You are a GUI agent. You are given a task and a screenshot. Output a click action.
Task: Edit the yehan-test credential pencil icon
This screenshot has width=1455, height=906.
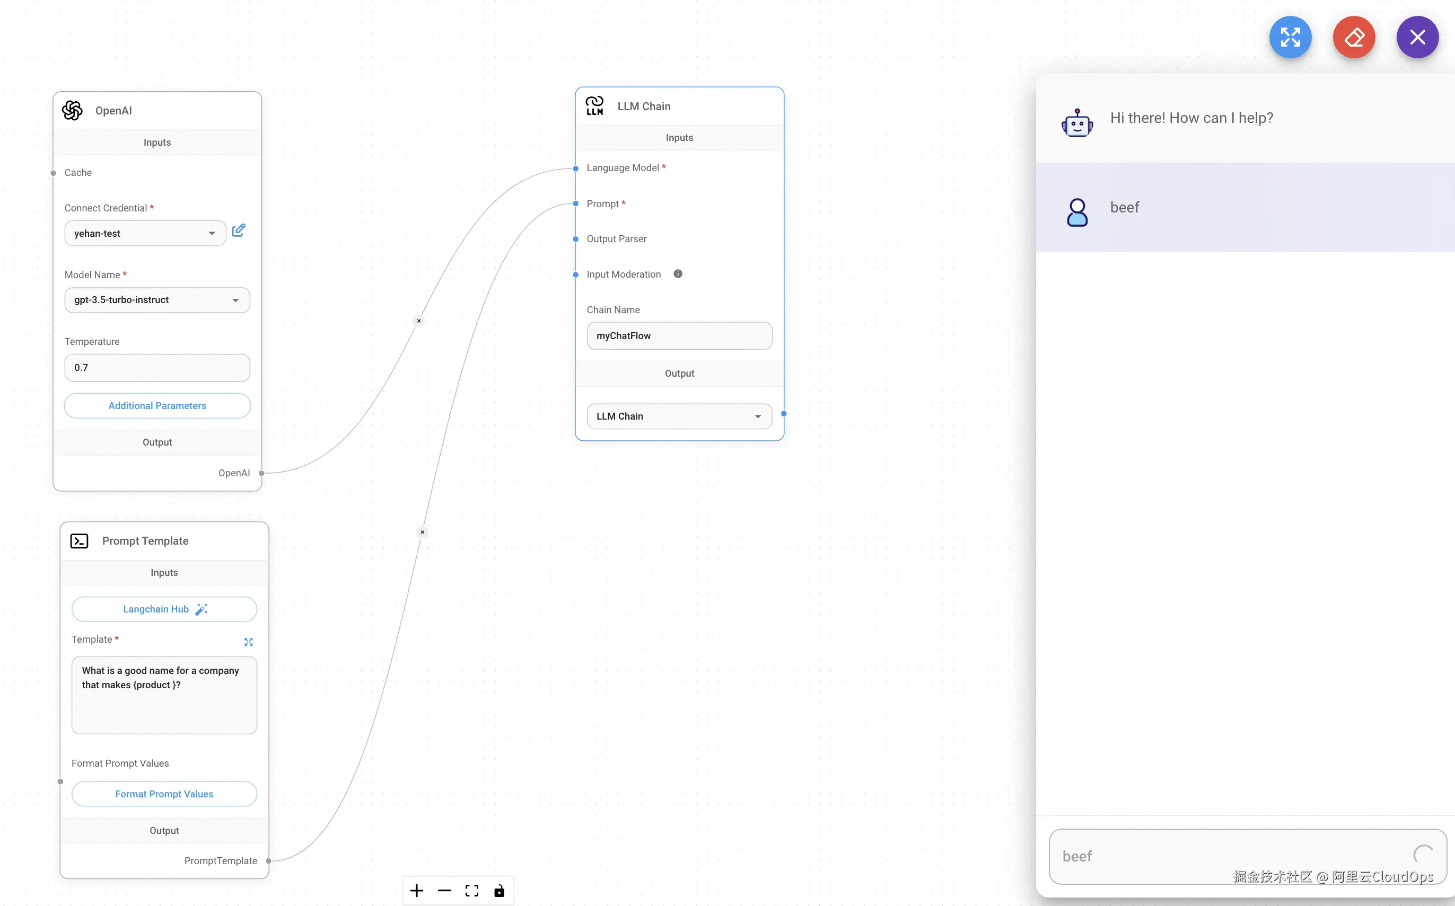(x=239, y=230)
